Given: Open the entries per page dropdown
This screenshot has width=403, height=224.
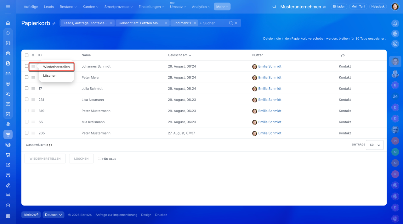Looking at the screenshot, I should point(375,145).
